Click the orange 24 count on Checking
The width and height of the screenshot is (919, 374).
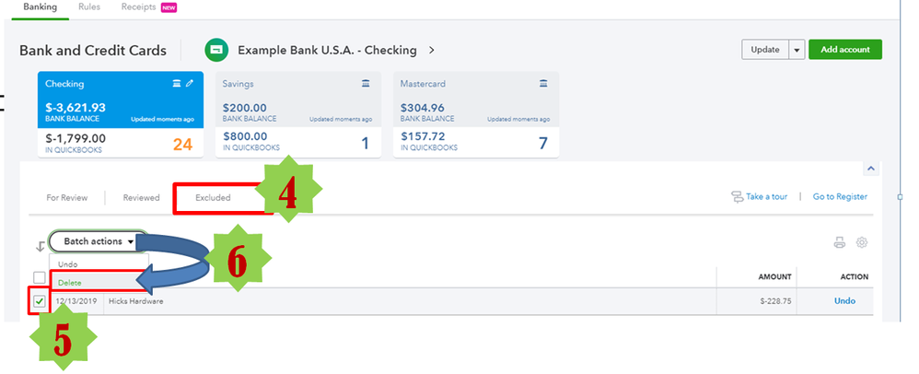click(x=182, y=145)
